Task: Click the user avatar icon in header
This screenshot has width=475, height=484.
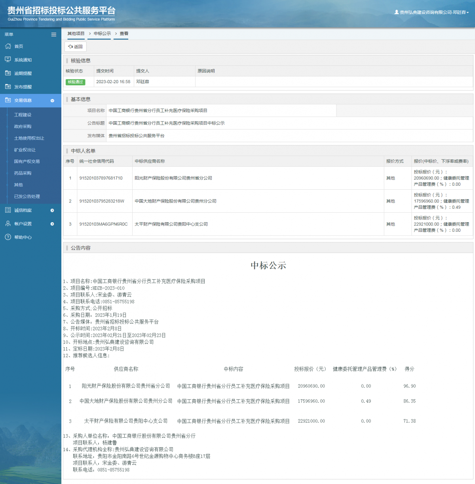Action: click(397, 12)
